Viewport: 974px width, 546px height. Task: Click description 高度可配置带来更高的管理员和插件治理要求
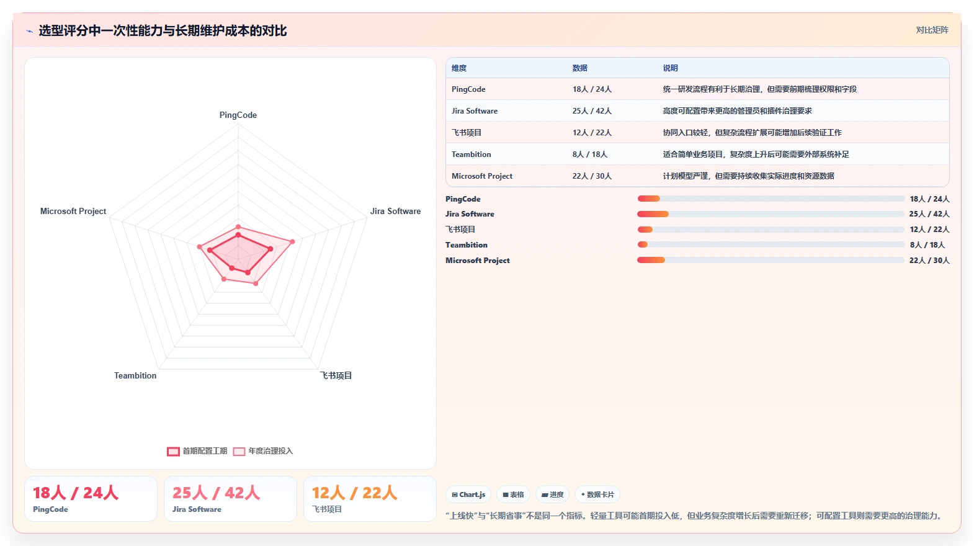(x=737, y=111)
